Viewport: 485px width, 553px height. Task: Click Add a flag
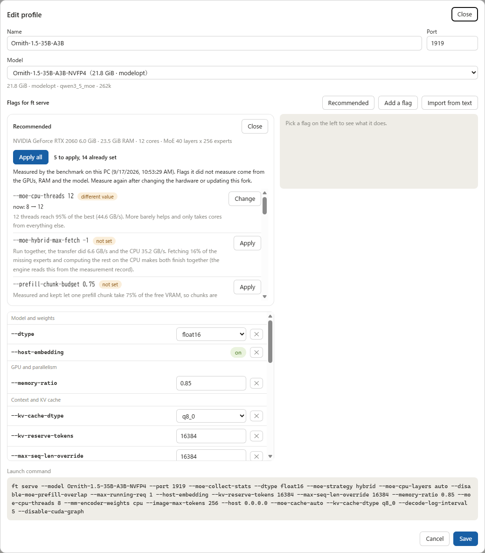pos(398,103)
